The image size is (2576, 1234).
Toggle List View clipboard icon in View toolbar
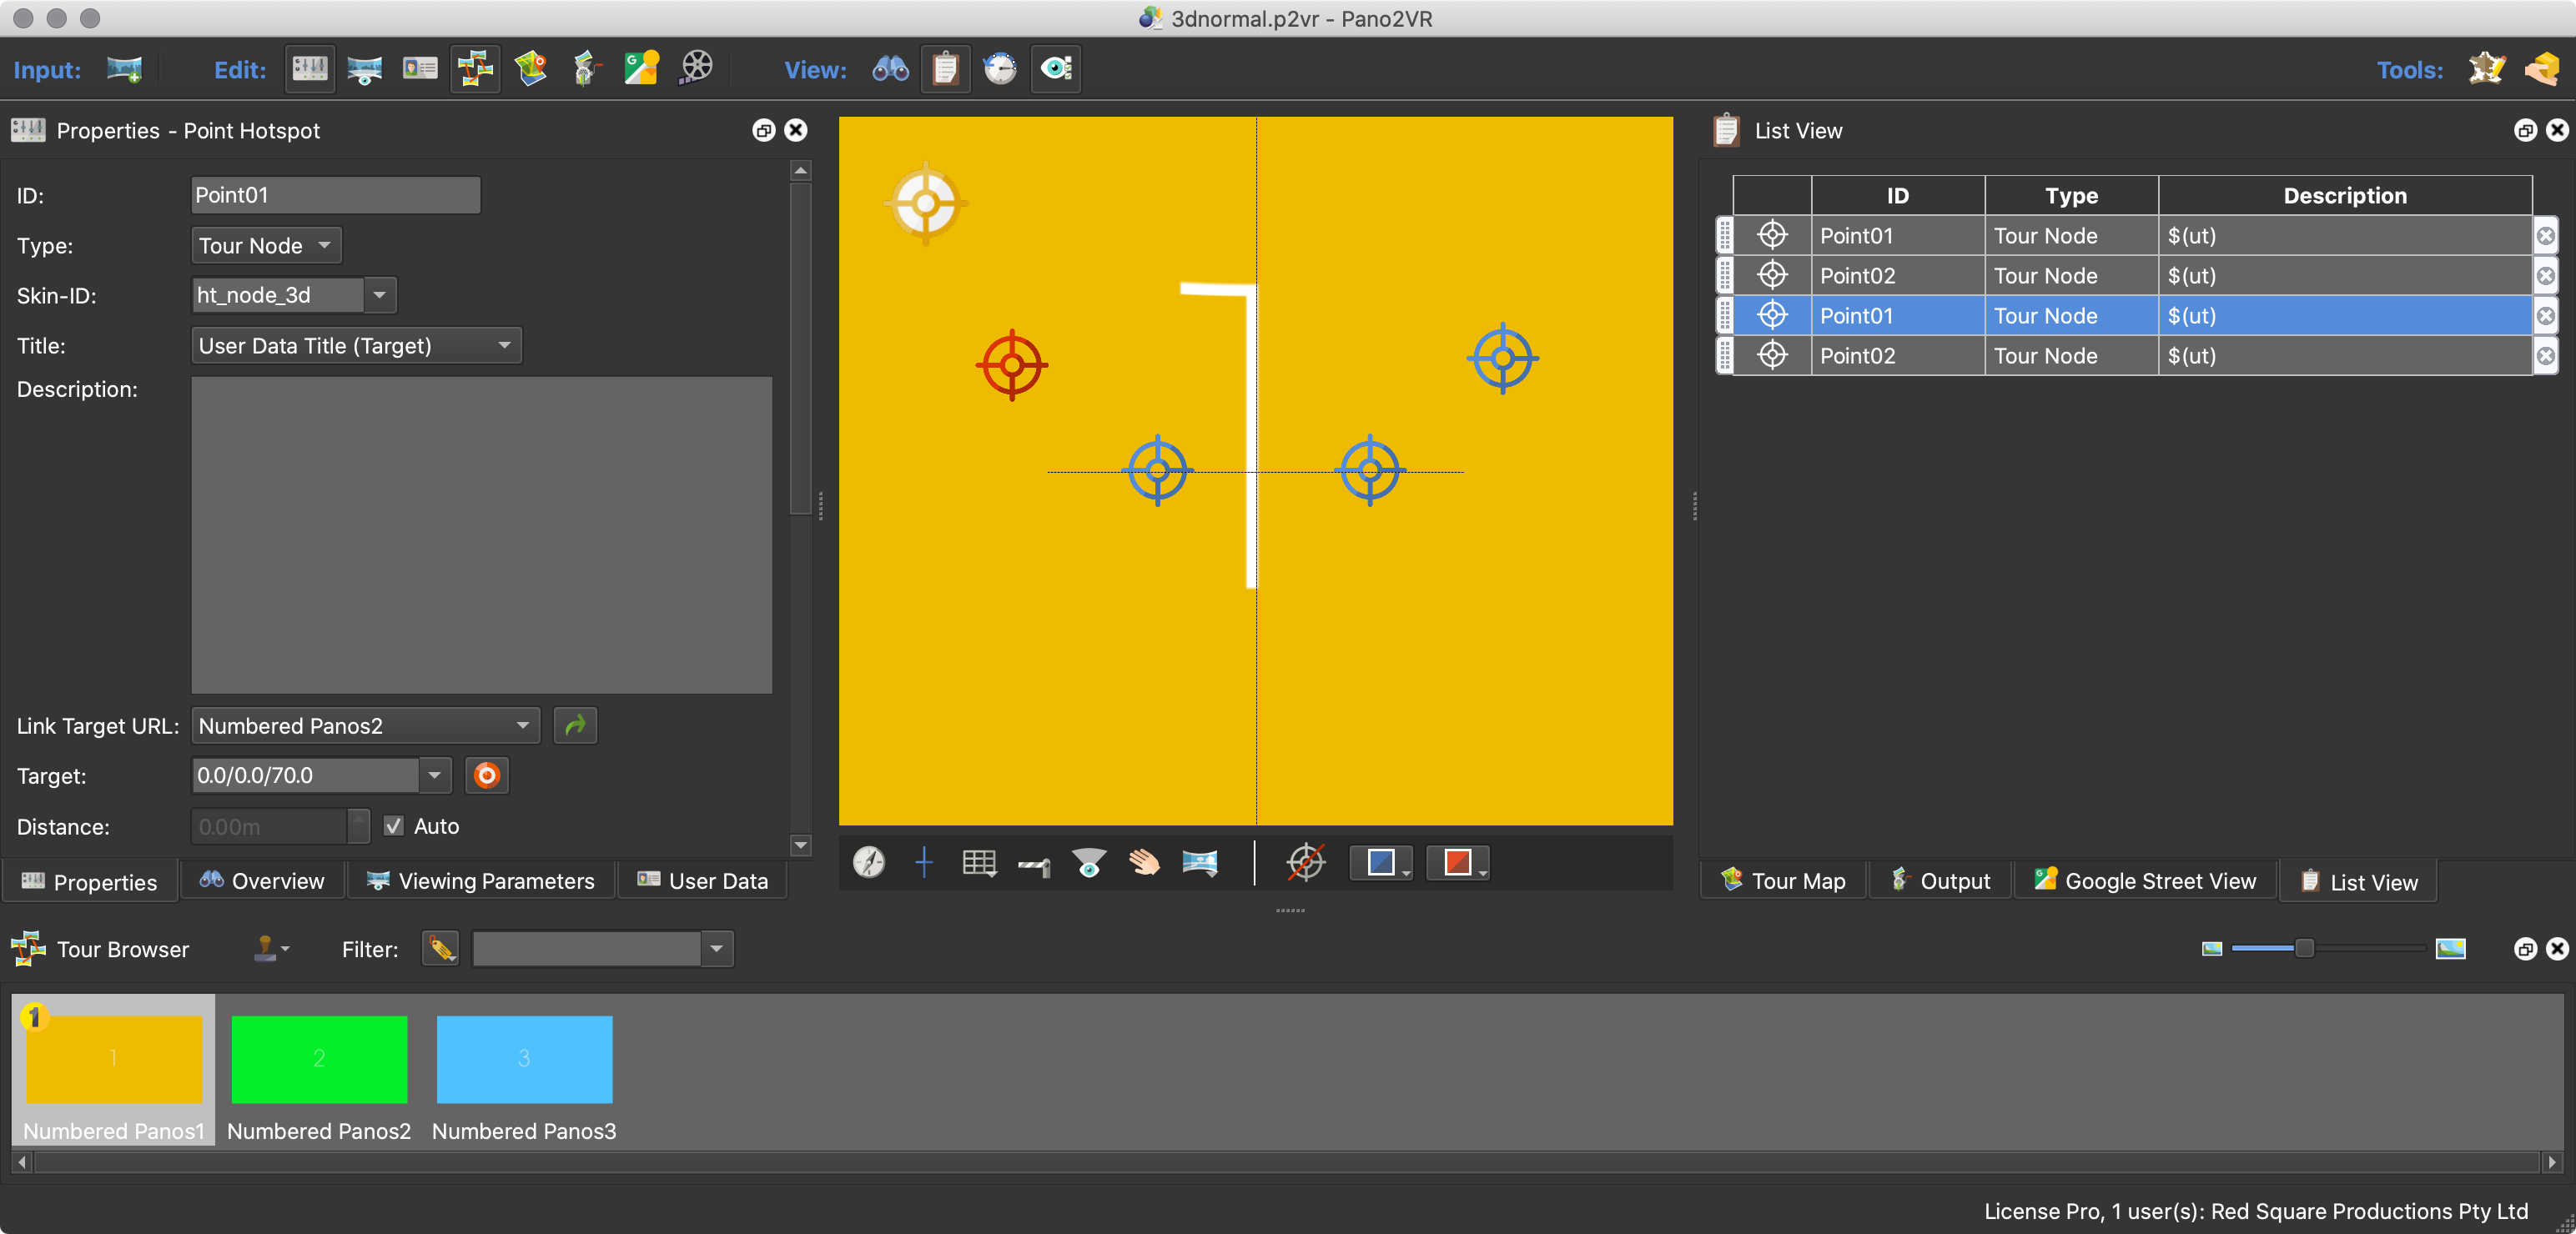pos(945,69)
